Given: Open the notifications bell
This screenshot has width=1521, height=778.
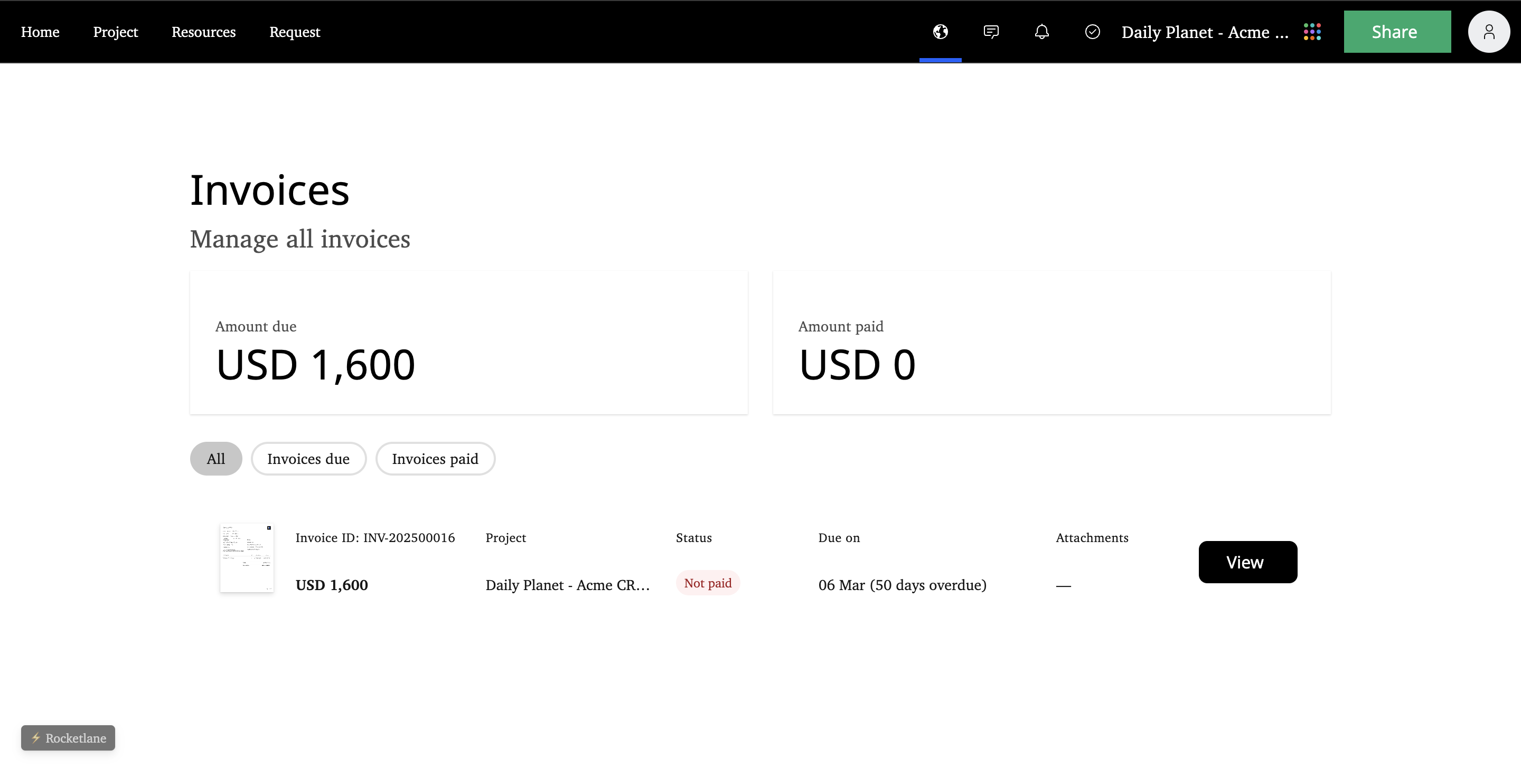Looking at the screenshot, I should [1041, 32].
